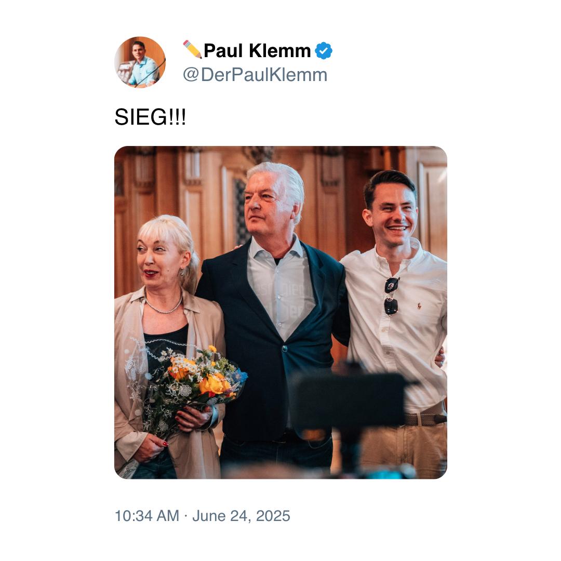
Task: Click the yellow rose in the bouquet
Action: click(212, 385)
